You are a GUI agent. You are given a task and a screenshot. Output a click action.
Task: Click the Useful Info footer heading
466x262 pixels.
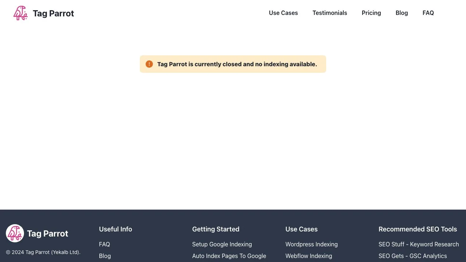coord(115,229)
